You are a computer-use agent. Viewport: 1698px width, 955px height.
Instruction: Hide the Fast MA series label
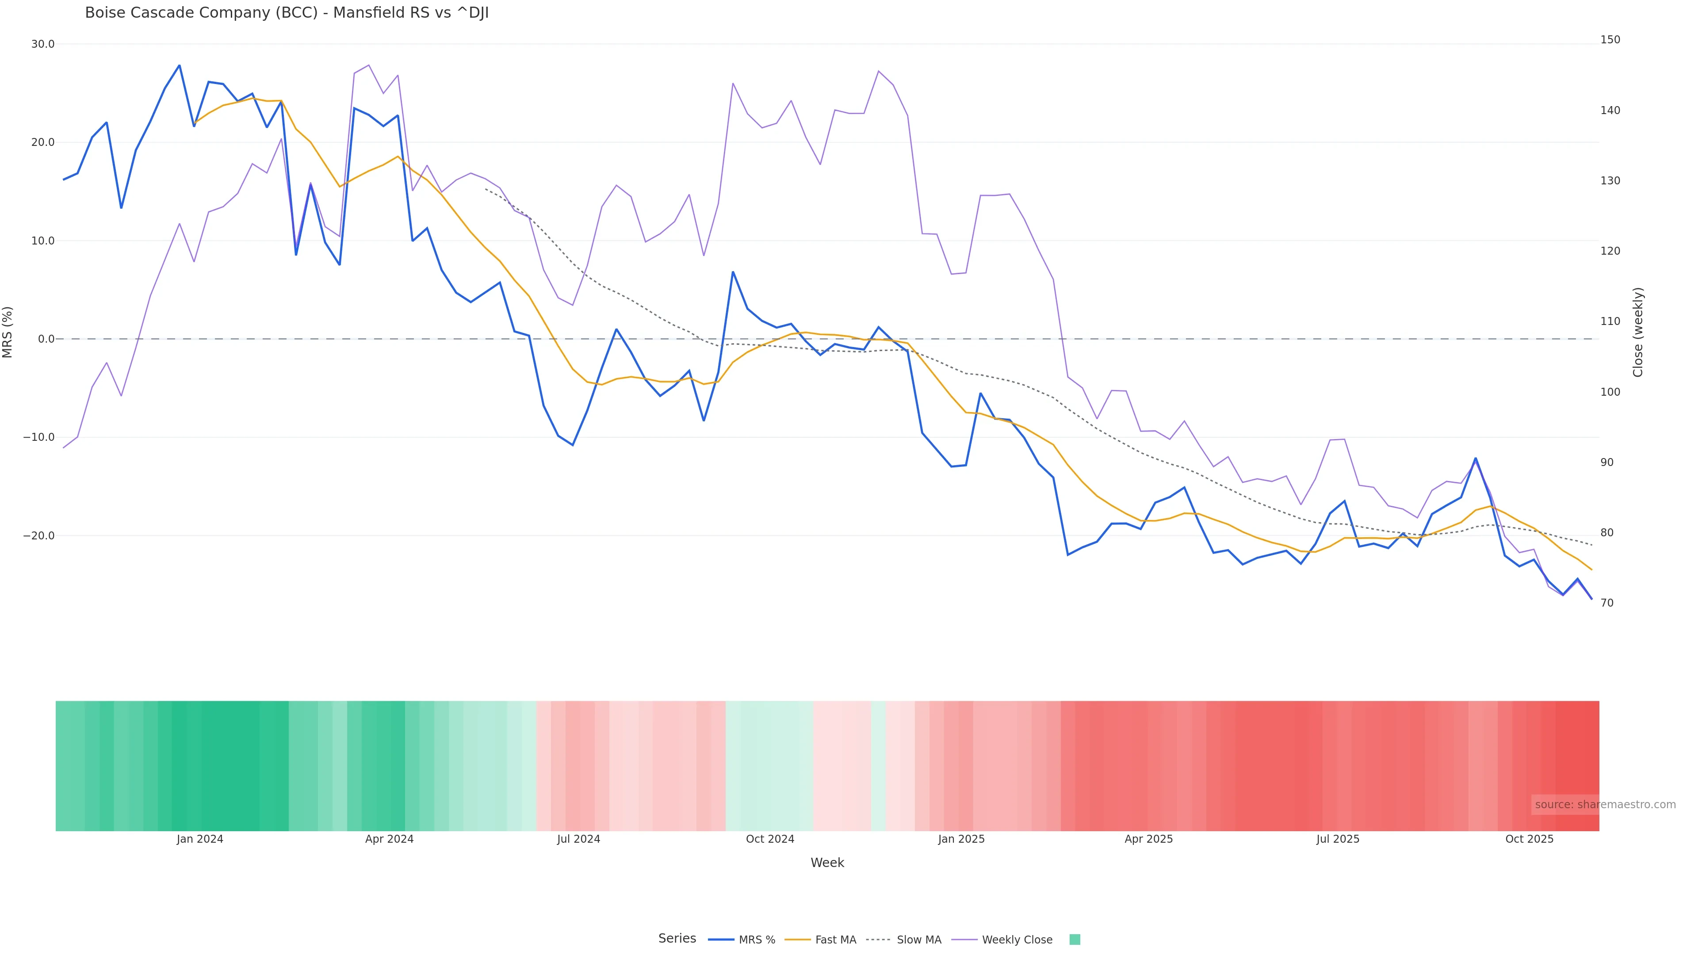(x=835, y=939)
